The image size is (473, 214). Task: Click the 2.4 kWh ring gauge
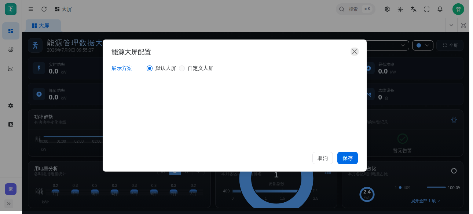click(x=367, y=194)
